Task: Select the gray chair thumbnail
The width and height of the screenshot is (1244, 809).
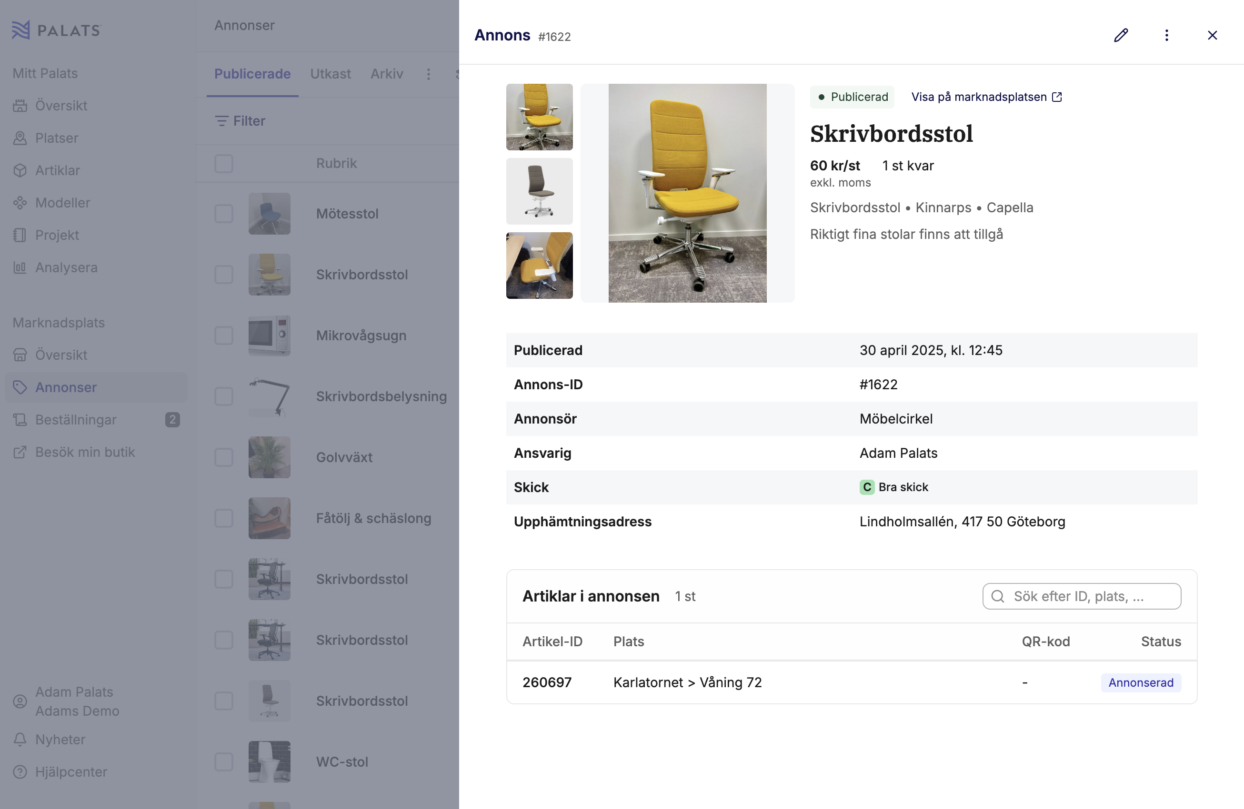Action: tap(539, 191)
